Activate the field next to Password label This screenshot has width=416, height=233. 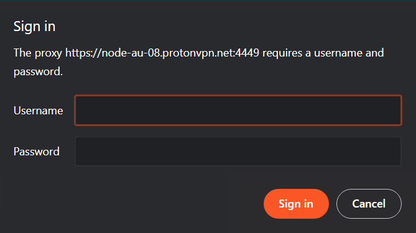pyautogui.click(x=238, y=152)
